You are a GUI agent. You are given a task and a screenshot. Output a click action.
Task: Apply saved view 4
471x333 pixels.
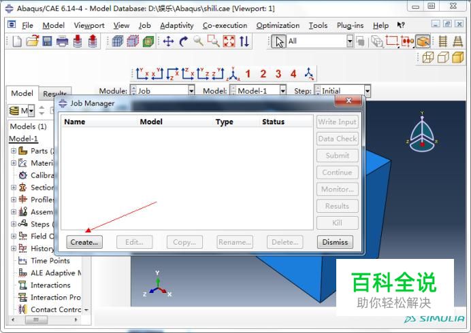click(293, 74)
